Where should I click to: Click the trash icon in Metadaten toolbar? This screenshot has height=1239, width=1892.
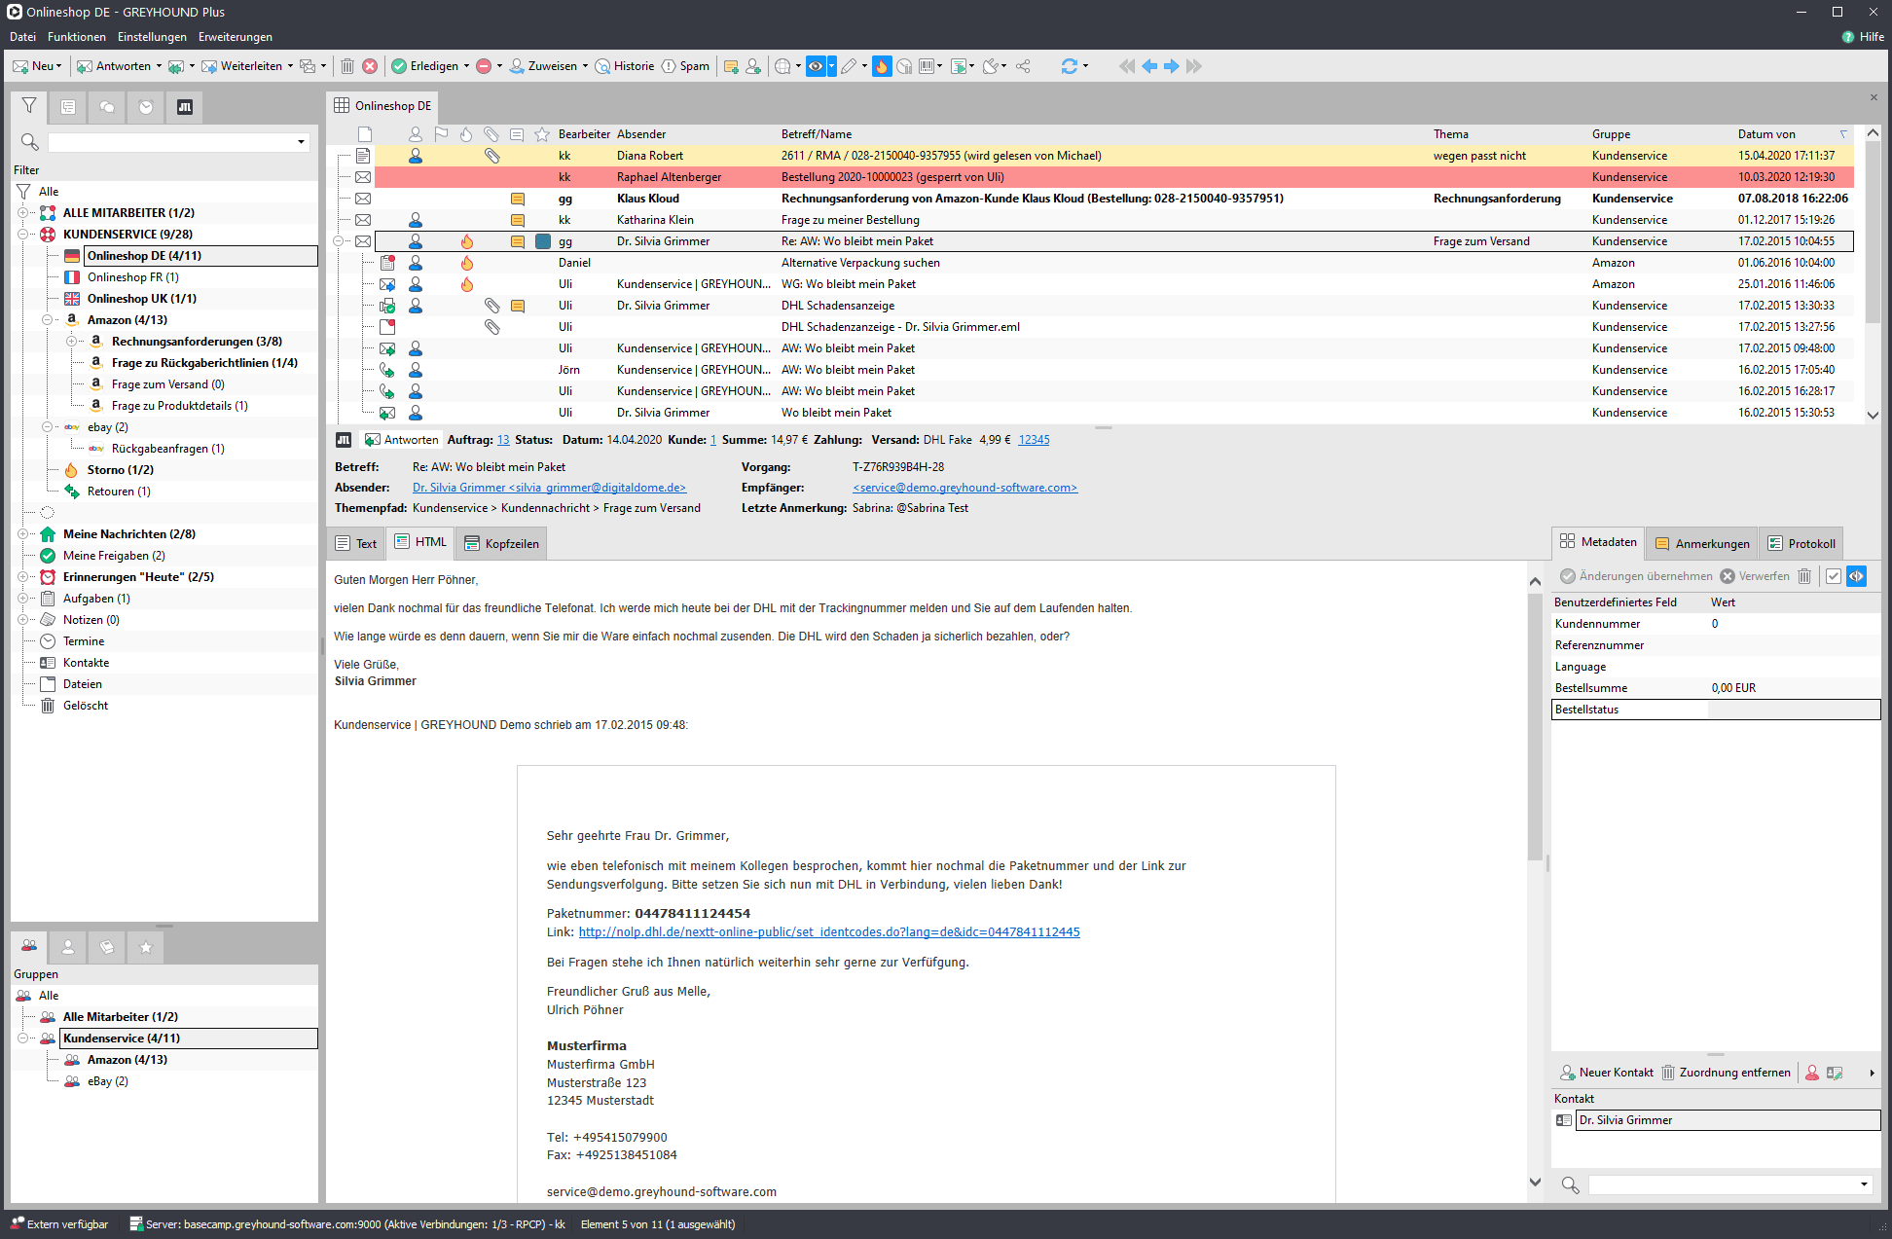[1804, 576]
